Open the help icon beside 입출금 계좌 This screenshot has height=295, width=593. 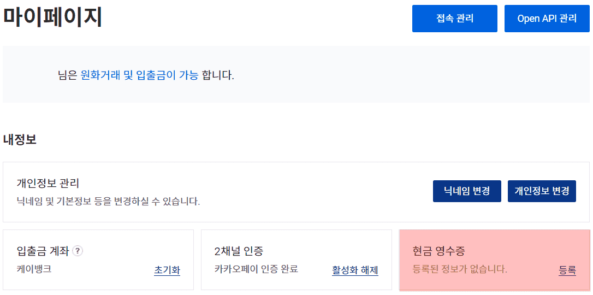(x=78, y=251)
